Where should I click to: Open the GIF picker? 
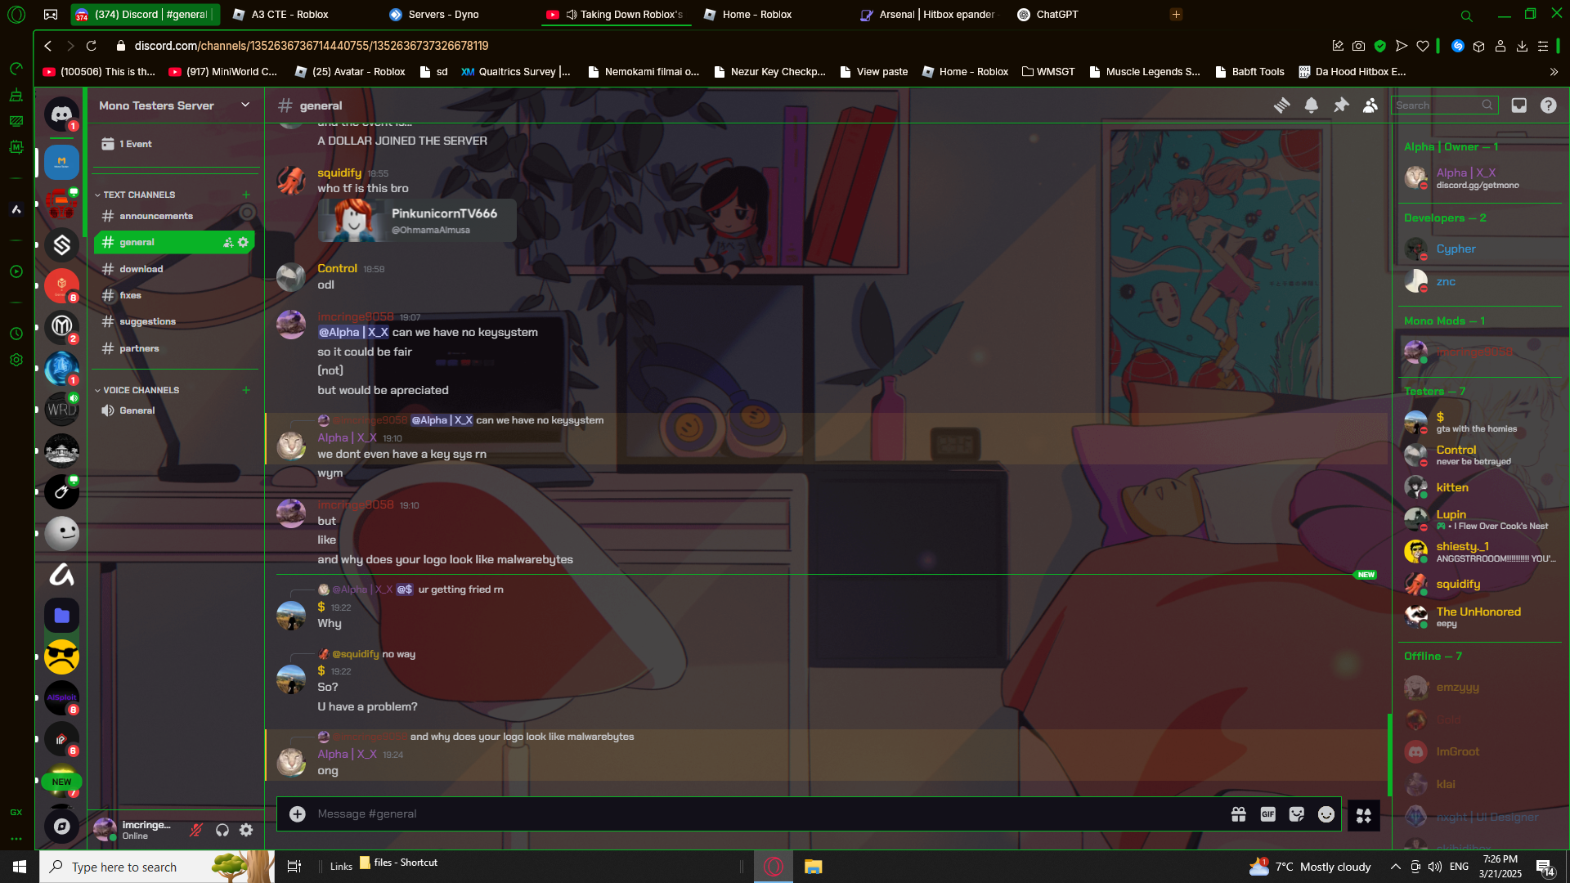click(x=1267, y=814)
